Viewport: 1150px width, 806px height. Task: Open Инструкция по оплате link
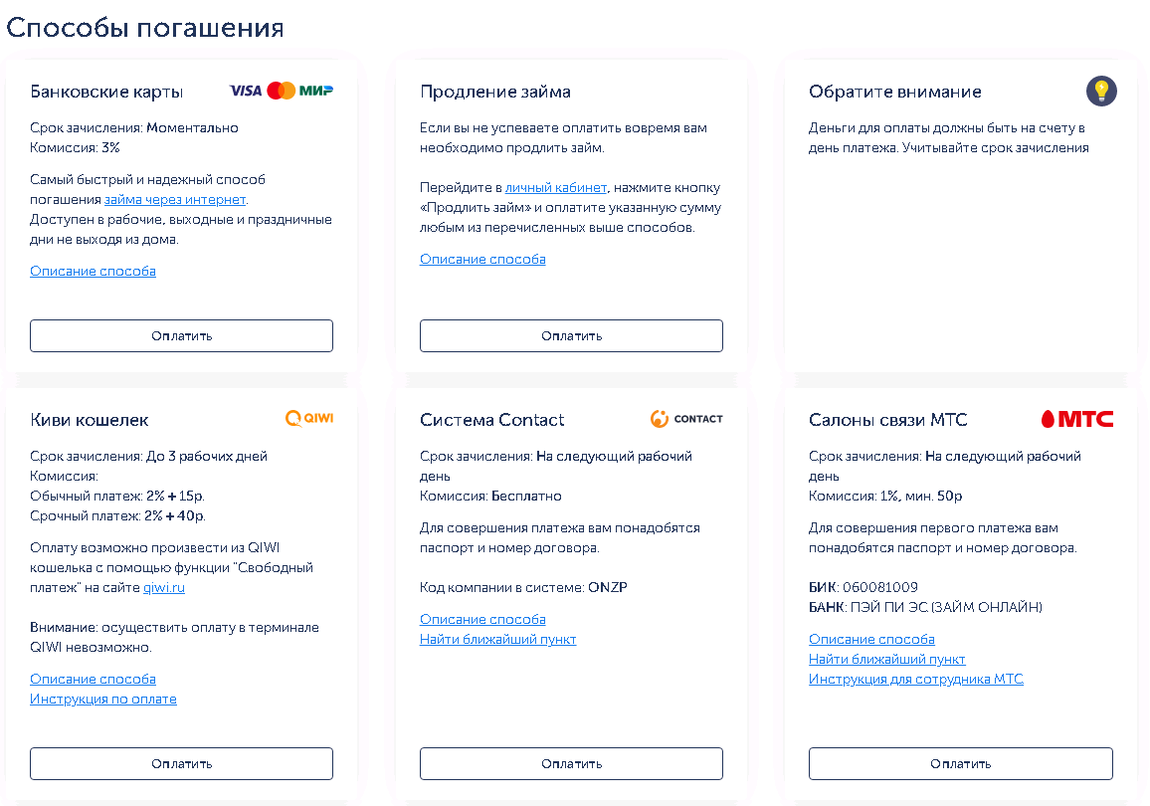coord(103,699)
